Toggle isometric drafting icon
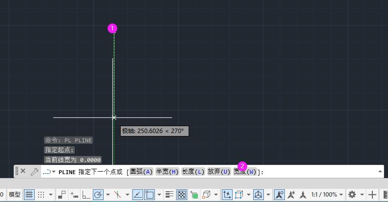This screenshot has height=202, width=388. [x=118, y=195]
